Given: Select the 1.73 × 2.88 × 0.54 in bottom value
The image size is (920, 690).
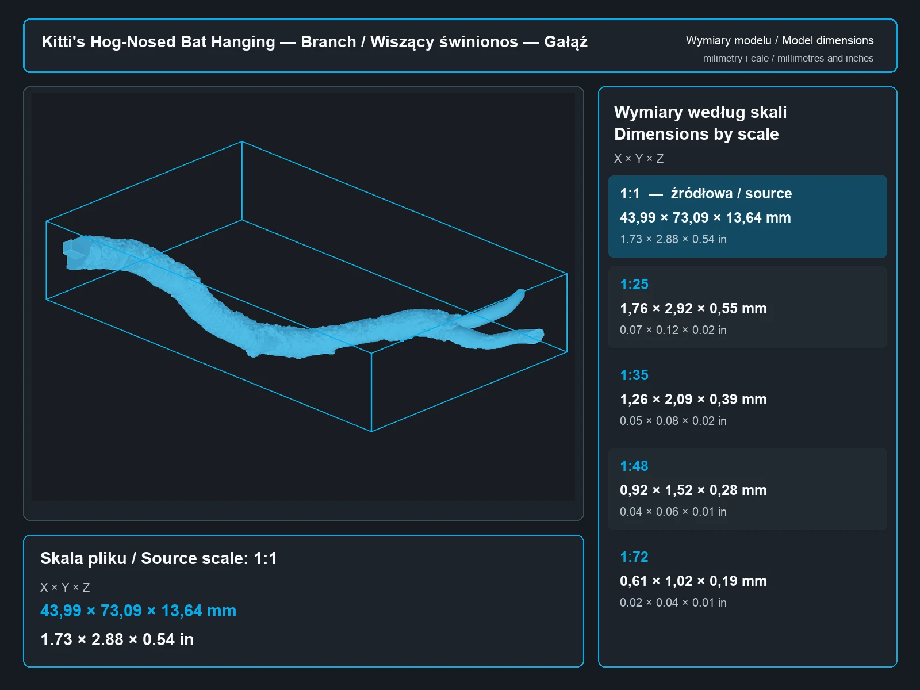Looking at the screenshot, I should point(117,639).
